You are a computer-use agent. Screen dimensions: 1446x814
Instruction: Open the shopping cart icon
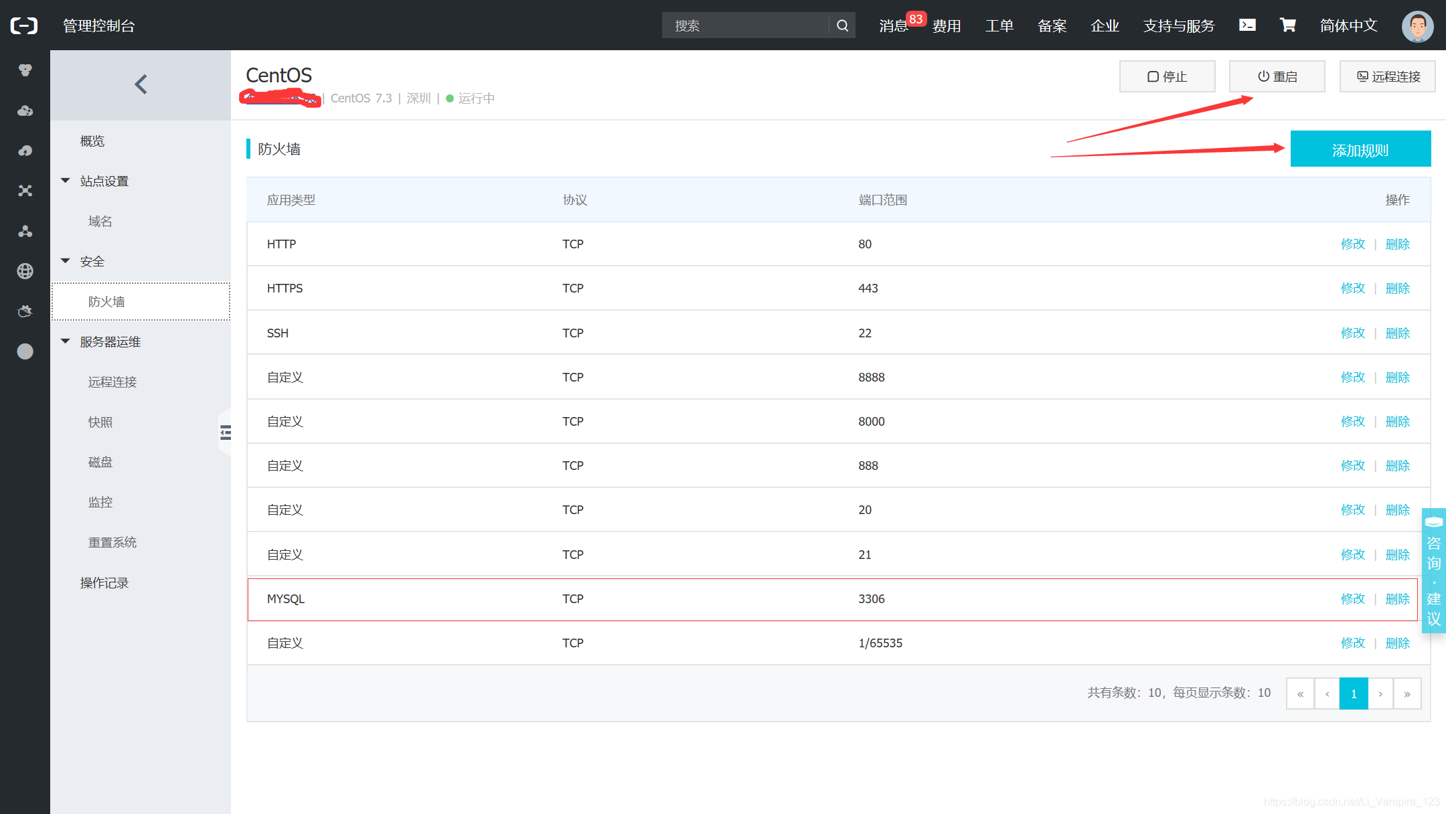pyautogui.click(x=1287, y=25)
